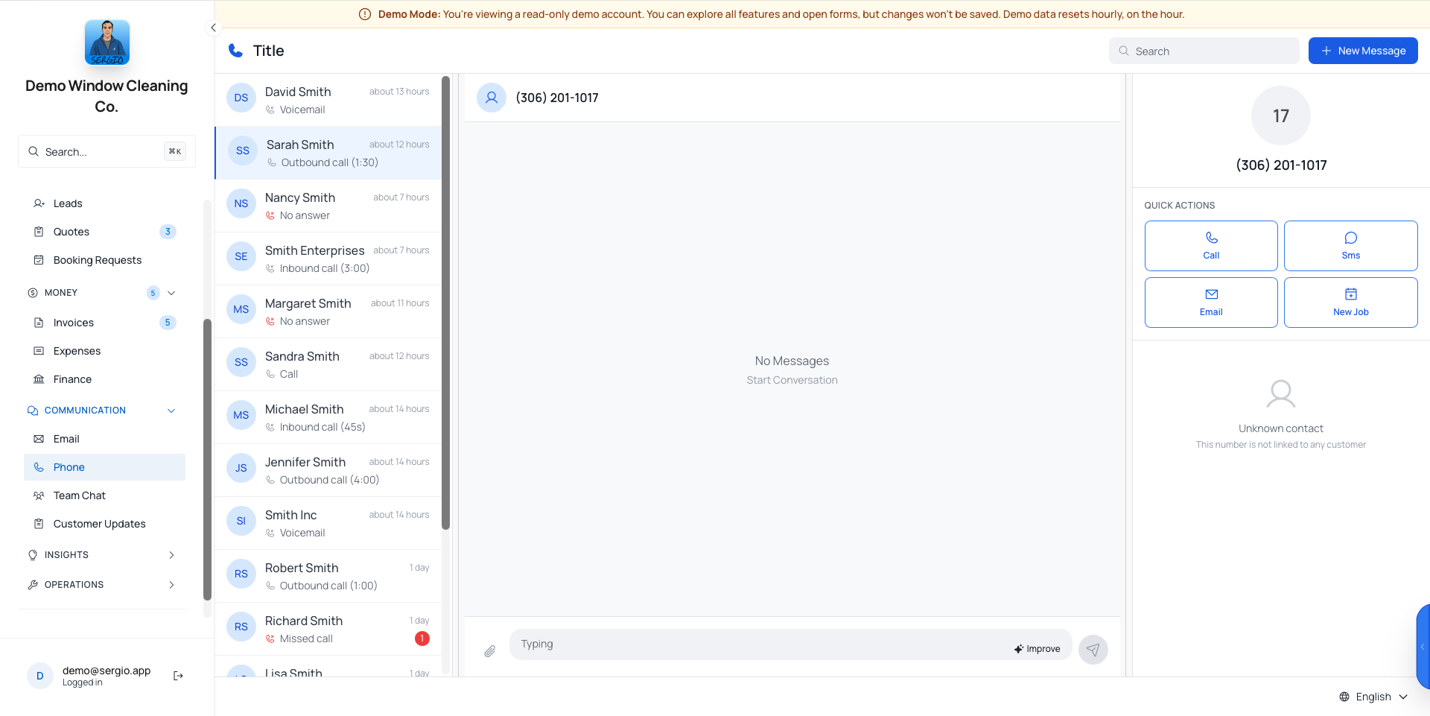Open Sandra Smith's call entry
1430x716 pixels.
(328, 364)
